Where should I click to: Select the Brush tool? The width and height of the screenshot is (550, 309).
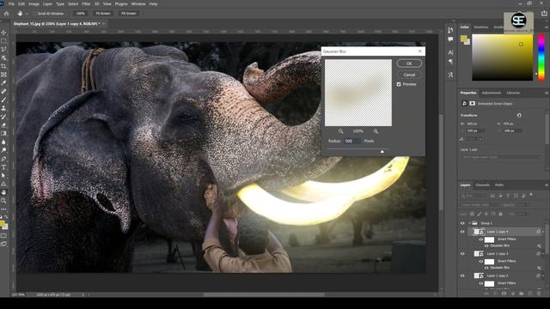click(x=3, y=100)
